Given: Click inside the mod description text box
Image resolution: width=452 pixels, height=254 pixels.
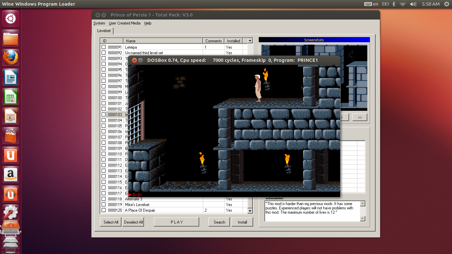Looking at the screenshot, I should [x=312, y=211].
